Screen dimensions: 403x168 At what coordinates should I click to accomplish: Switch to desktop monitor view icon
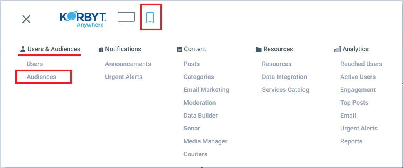click(126, 18)
